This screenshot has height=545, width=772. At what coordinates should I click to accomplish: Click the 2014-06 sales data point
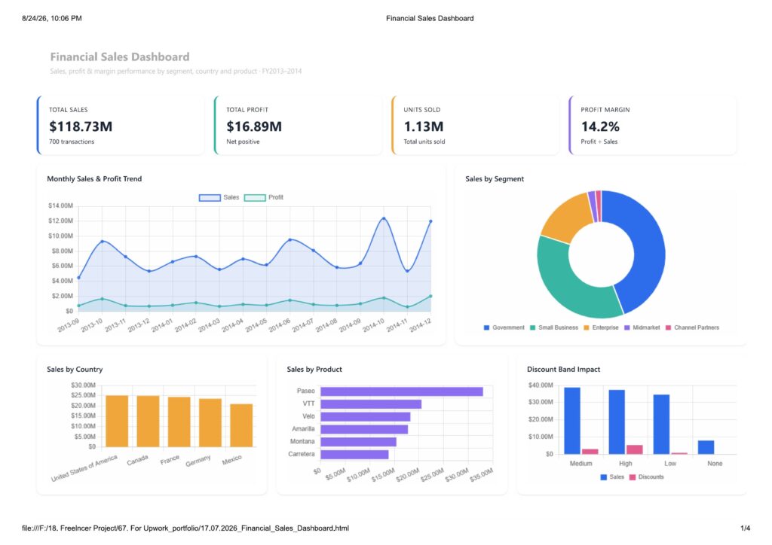pyautogui.click(x=290, y=240)
